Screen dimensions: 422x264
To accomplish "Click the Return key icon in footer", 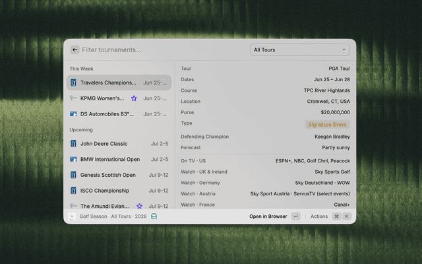I will tap(295, 216).
